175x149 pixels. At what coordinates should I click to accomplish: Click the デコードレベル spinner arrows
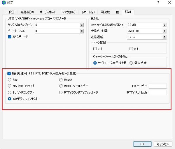82,31
